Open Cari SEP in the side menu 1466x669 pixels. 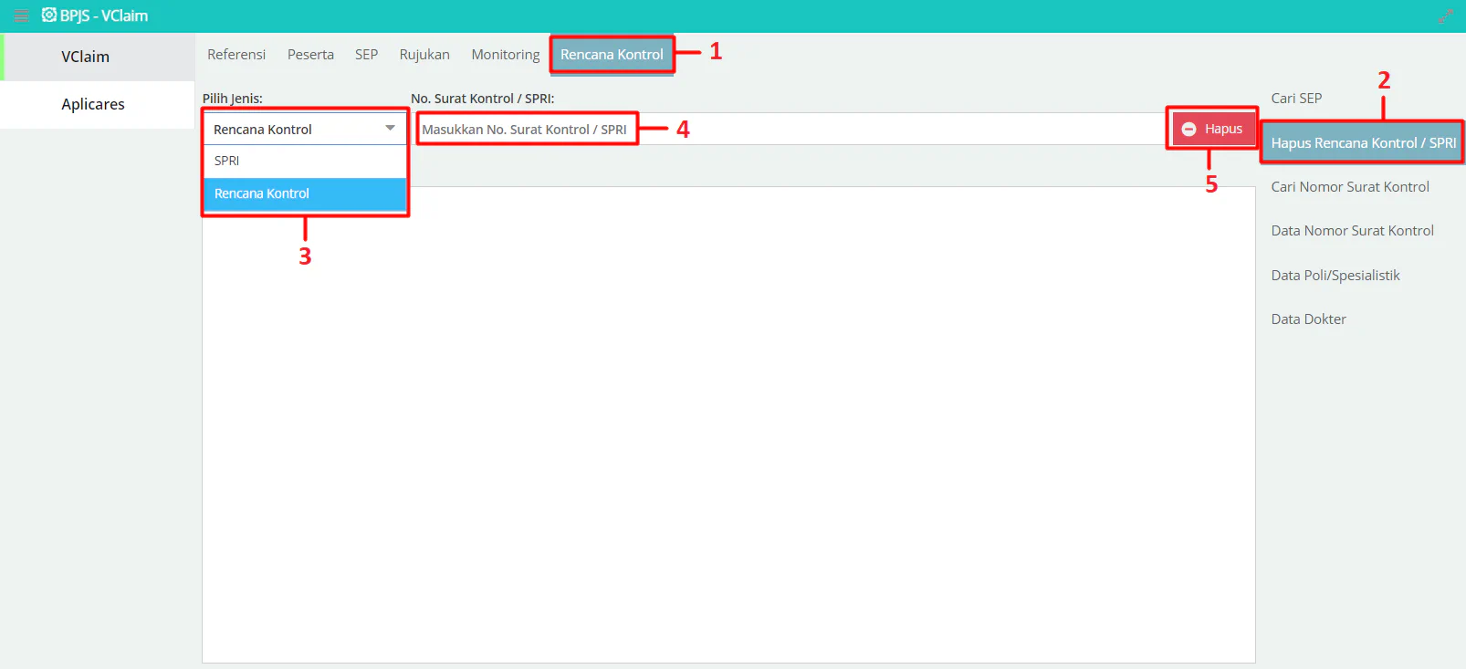point(1296,99)
